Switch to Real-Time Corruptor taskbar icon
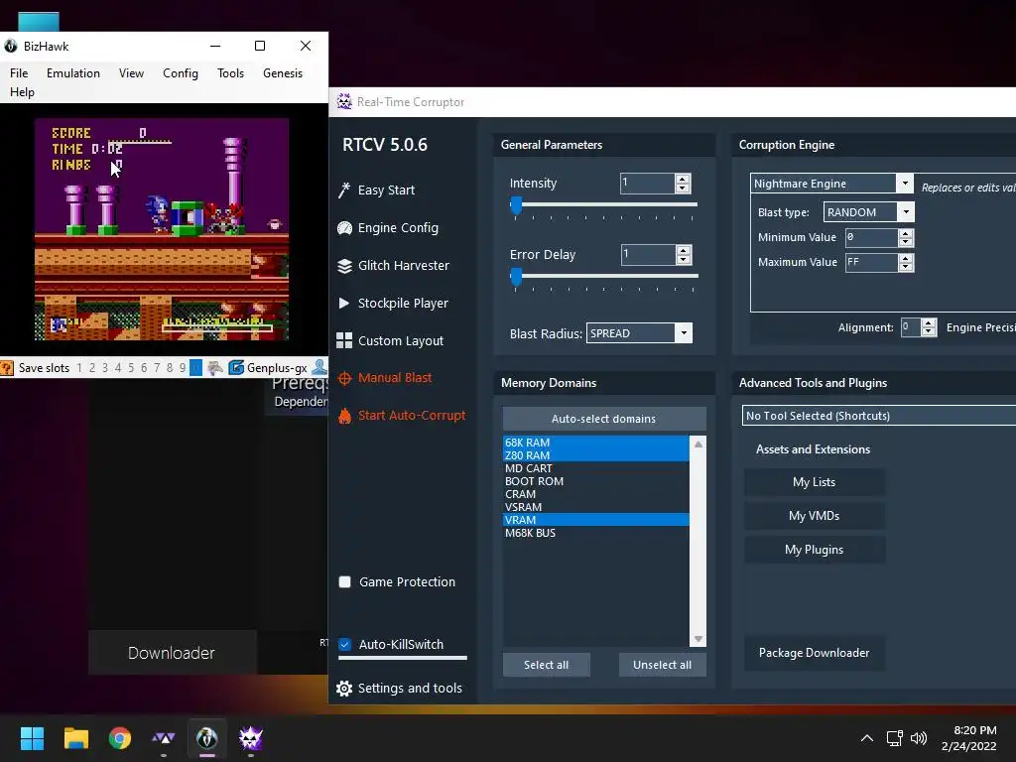The image size is (1016, 762). coord(251,738)
